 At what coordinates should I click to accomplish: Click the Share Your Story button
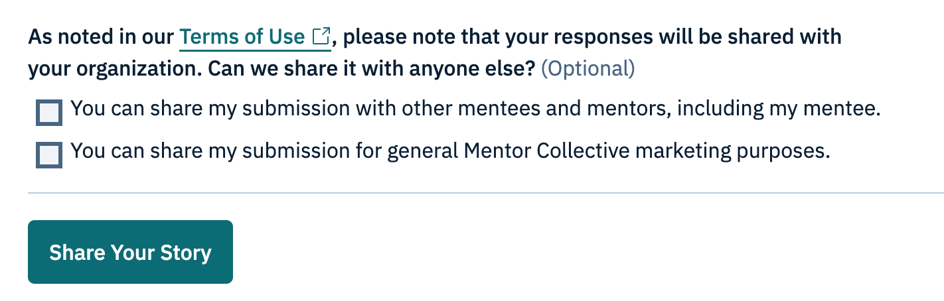pyautogui.click(x=130, y=252)
